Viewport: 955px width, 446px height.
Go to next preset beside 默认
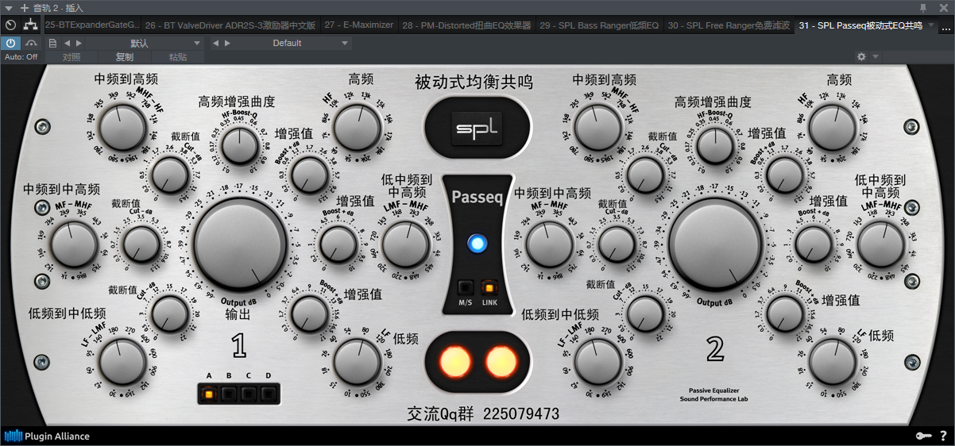click(x=78, y=43)
